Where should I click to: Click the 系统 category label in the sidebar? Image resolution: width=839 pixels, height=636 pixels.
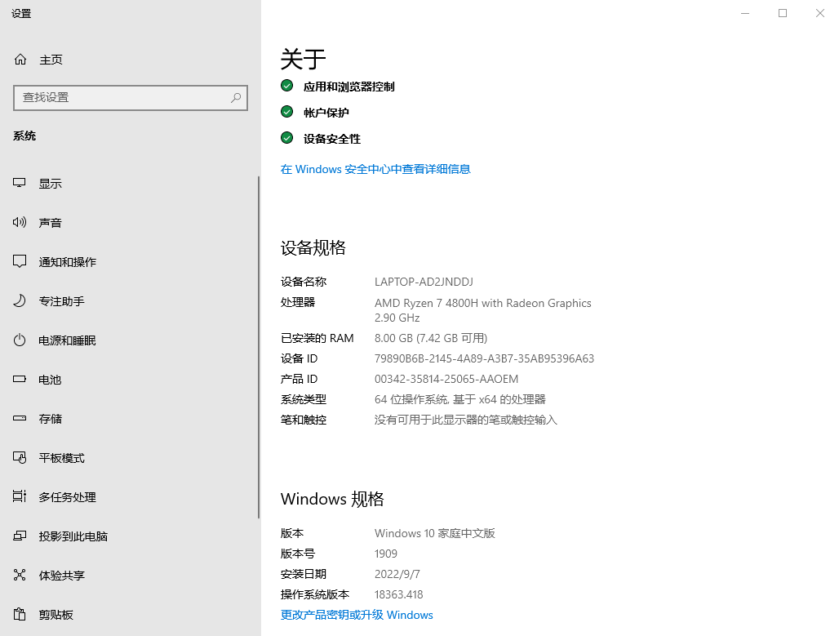(24, 136)
